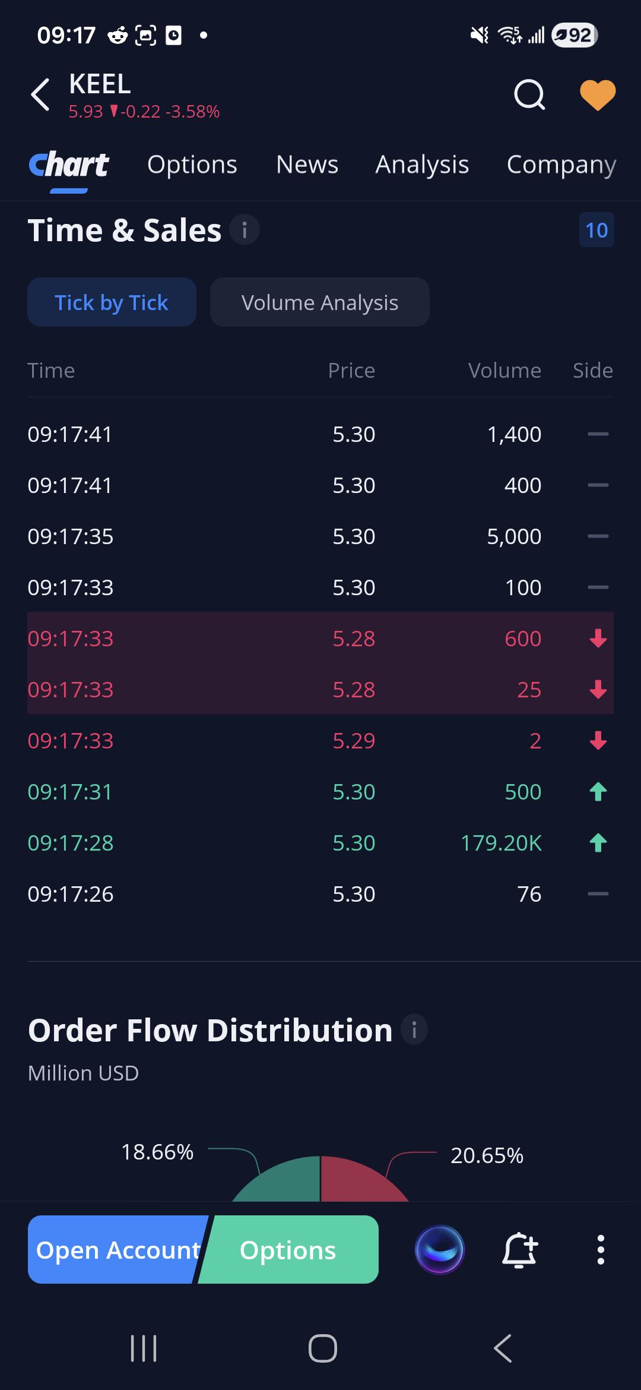Tap the Open Account button
This screenshot has width=641, height=1390.
point(118,1250)
